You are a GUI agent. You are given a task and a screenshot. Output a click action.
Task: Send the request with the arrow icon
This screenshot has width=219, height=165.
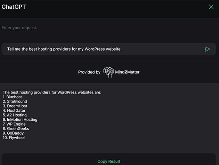tap(207, 49)
